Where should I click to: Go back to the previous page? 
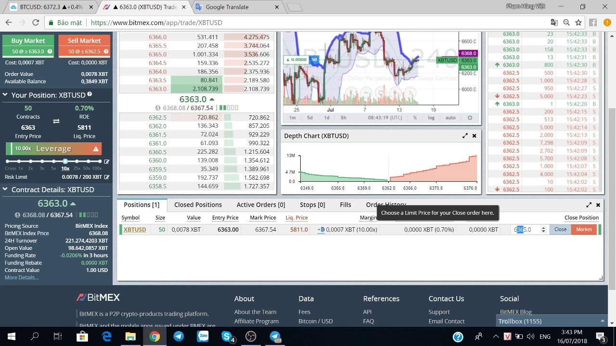[9, 23]
